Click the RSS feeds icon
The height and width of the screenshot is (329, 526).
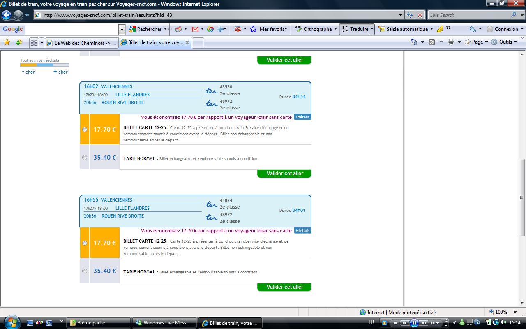(432, 42)
